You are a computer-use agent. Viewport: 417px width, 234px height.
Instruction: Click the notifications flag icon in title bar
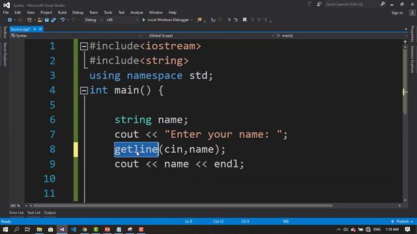pos(309,4)
